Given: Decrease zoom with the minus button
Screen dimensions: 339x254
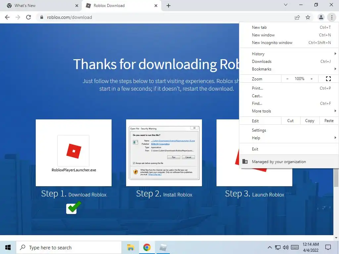Looking at the screenshot, I should [287, 79].
